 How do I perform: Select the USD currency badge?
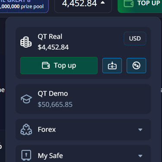135,38
